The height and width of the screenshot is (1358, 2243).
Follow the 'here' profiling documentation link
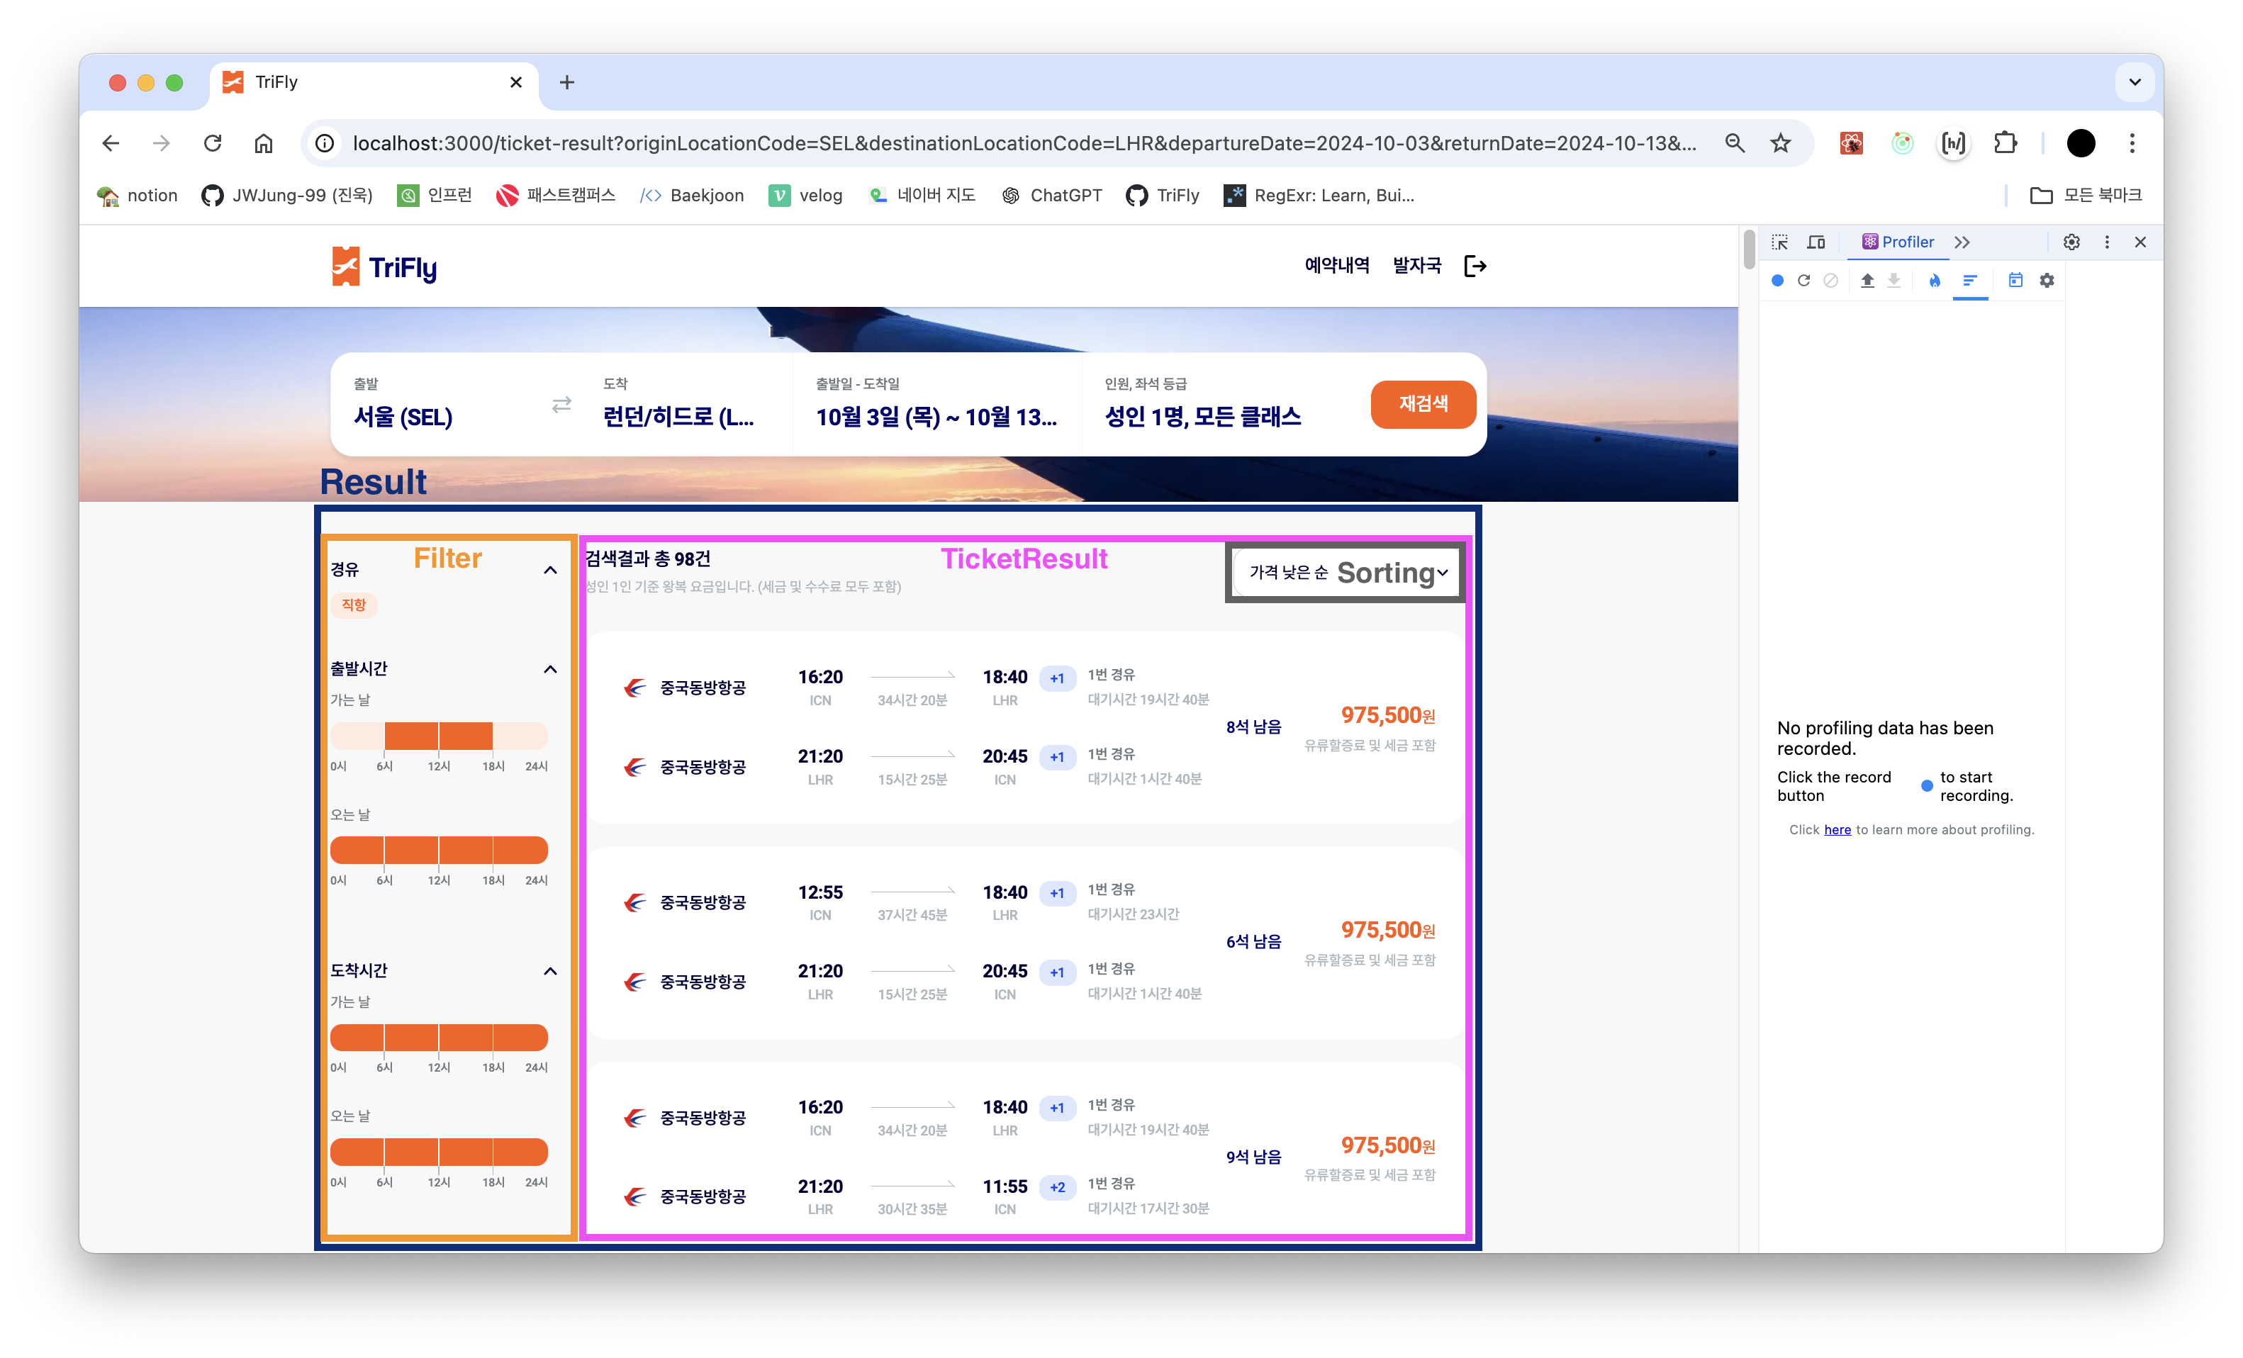coord(1837,829)
